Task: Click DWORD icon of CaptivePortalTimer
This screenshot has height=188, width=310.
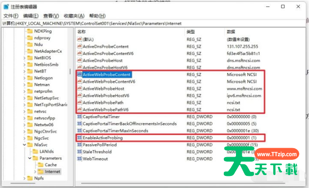Action: click(x=79, y=116)
